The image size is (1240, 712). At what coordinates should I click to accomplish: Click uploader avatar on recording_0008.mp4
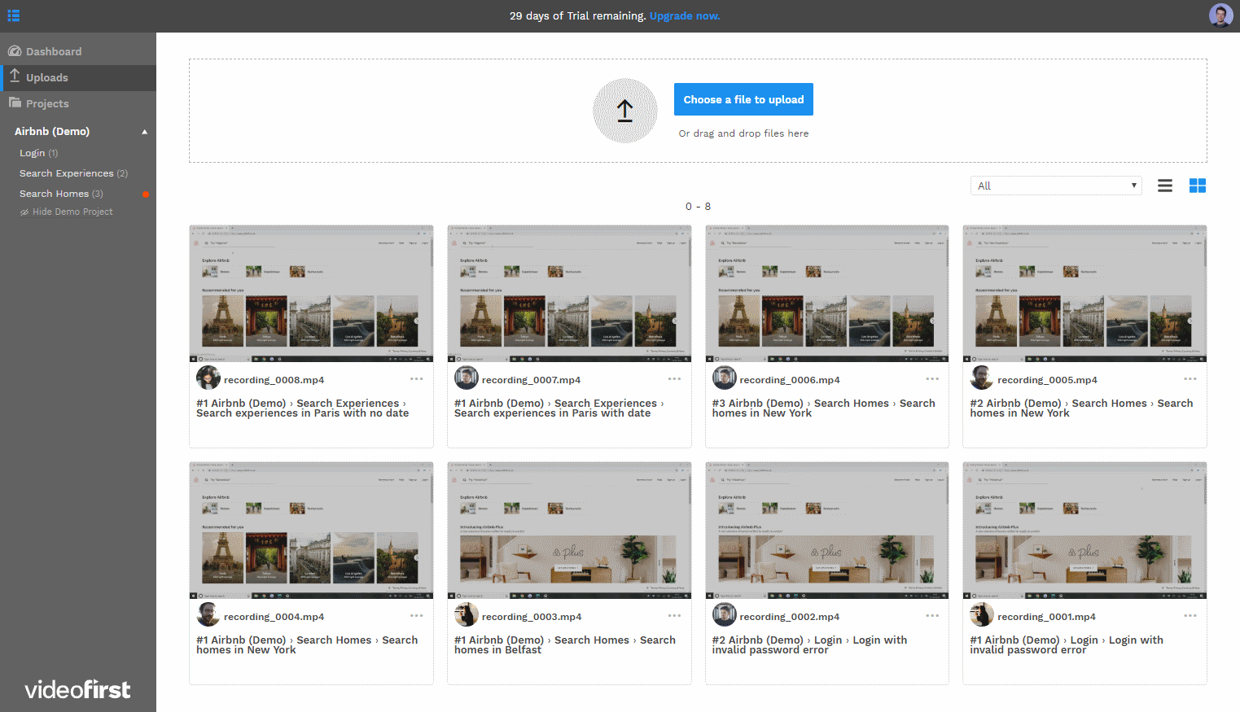[x=208, y=378]
